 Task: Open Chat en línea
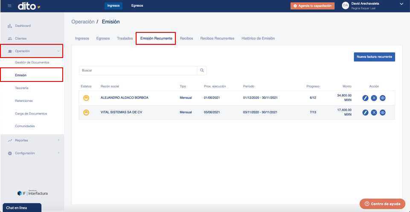pos(22,208)
